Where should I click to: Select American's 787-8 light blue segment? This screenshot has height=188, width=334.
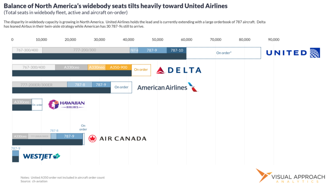pyautogui.click(x=80, y=85)
